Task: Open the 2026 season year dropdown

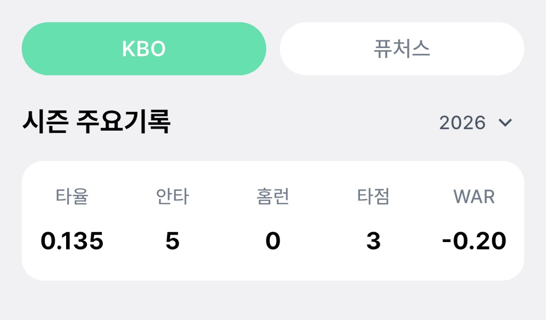Action: coord(475,123)
